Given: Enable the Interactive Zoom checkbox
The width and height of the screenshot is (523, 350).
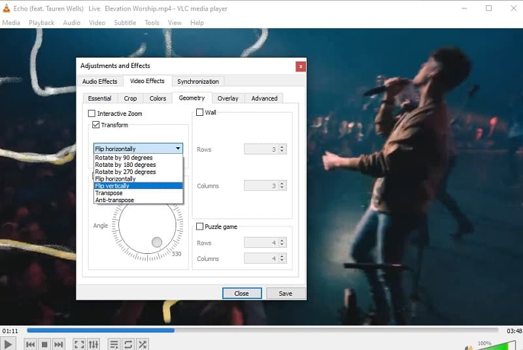Looking at the screenshot, I should click(92, 114).
